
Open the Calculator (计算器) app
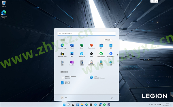coord(82,63)
